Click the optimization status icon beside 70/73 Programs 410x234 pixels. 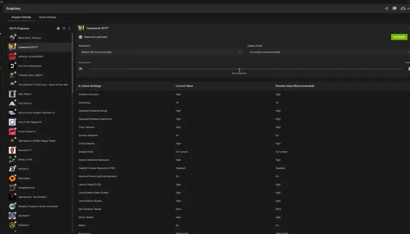[58, 28]
